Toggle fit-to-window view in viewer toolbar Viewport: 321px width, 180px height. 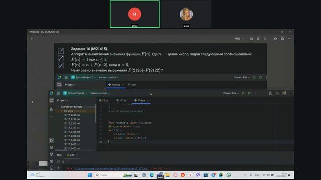251,39
